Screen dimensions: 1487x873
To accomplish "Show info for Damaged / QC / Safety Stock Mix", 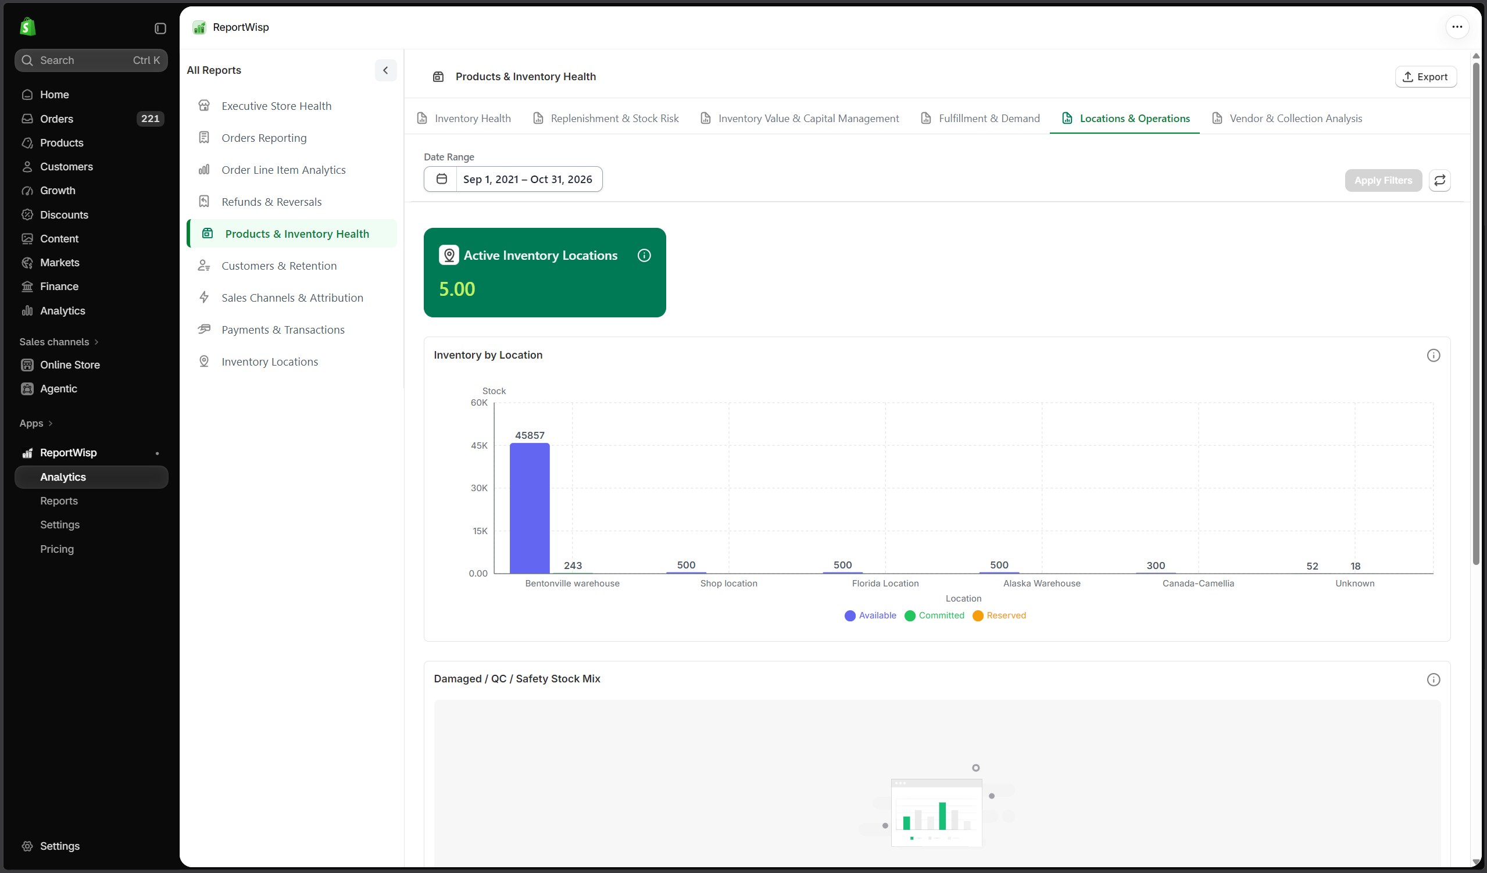I will [1434, 679].
